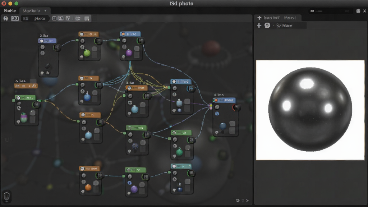Click the red close button in the title bar
This screenshot has height=207, width=368.
4,4
